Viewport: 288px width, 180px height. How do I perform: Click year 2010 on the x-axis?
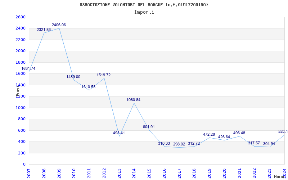click(74, 174)
